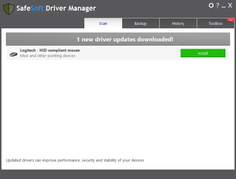Select the Toolbox tab
Image resolution: width=236 pixels, height=179 pixels.
[216, 24]
